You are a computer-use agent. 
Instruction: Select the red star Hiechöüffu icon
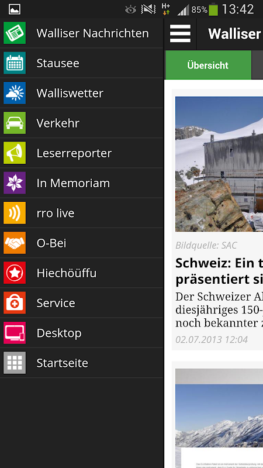pos(15,273)
